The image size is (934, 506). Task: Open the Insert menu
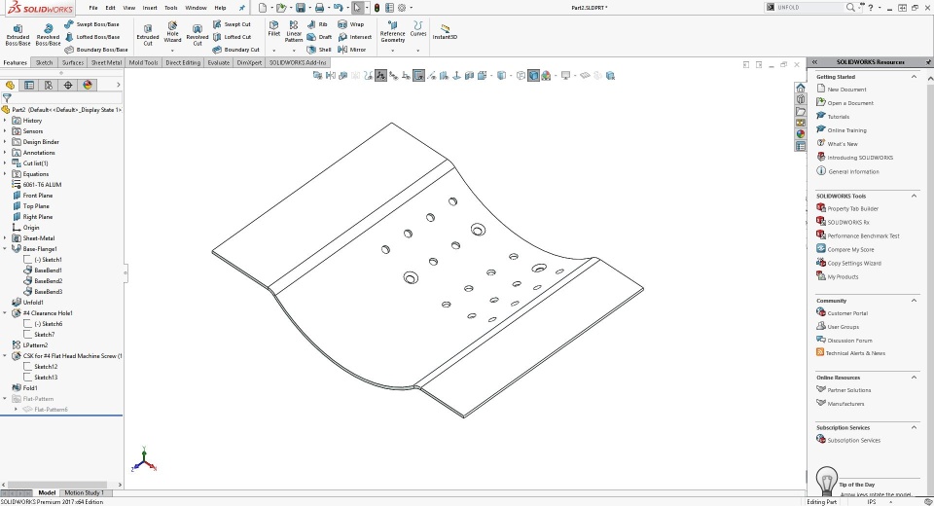150,8
